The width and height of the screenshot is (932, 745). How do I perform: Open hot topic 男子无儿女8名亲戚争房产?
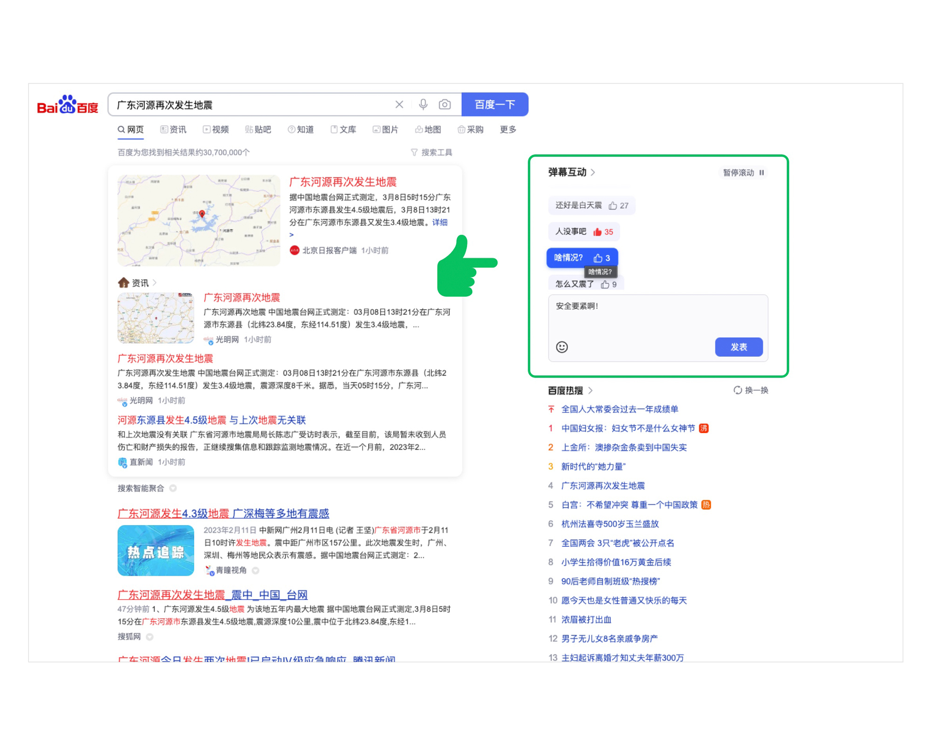[x=609, y=638]
